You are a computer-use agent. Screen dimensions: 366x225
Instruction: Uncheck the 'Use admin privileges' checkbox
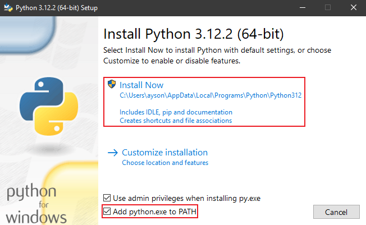pyautogui.click(x=107, y=198)
